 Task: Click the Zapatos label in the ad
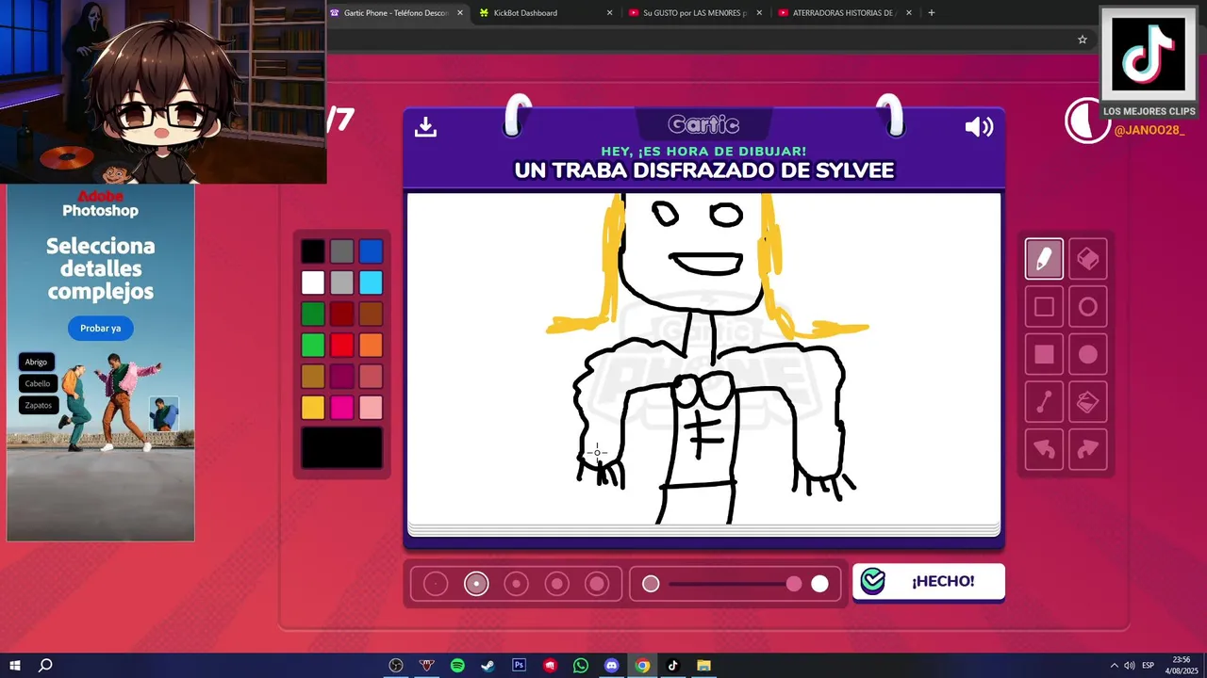[39, 405]
